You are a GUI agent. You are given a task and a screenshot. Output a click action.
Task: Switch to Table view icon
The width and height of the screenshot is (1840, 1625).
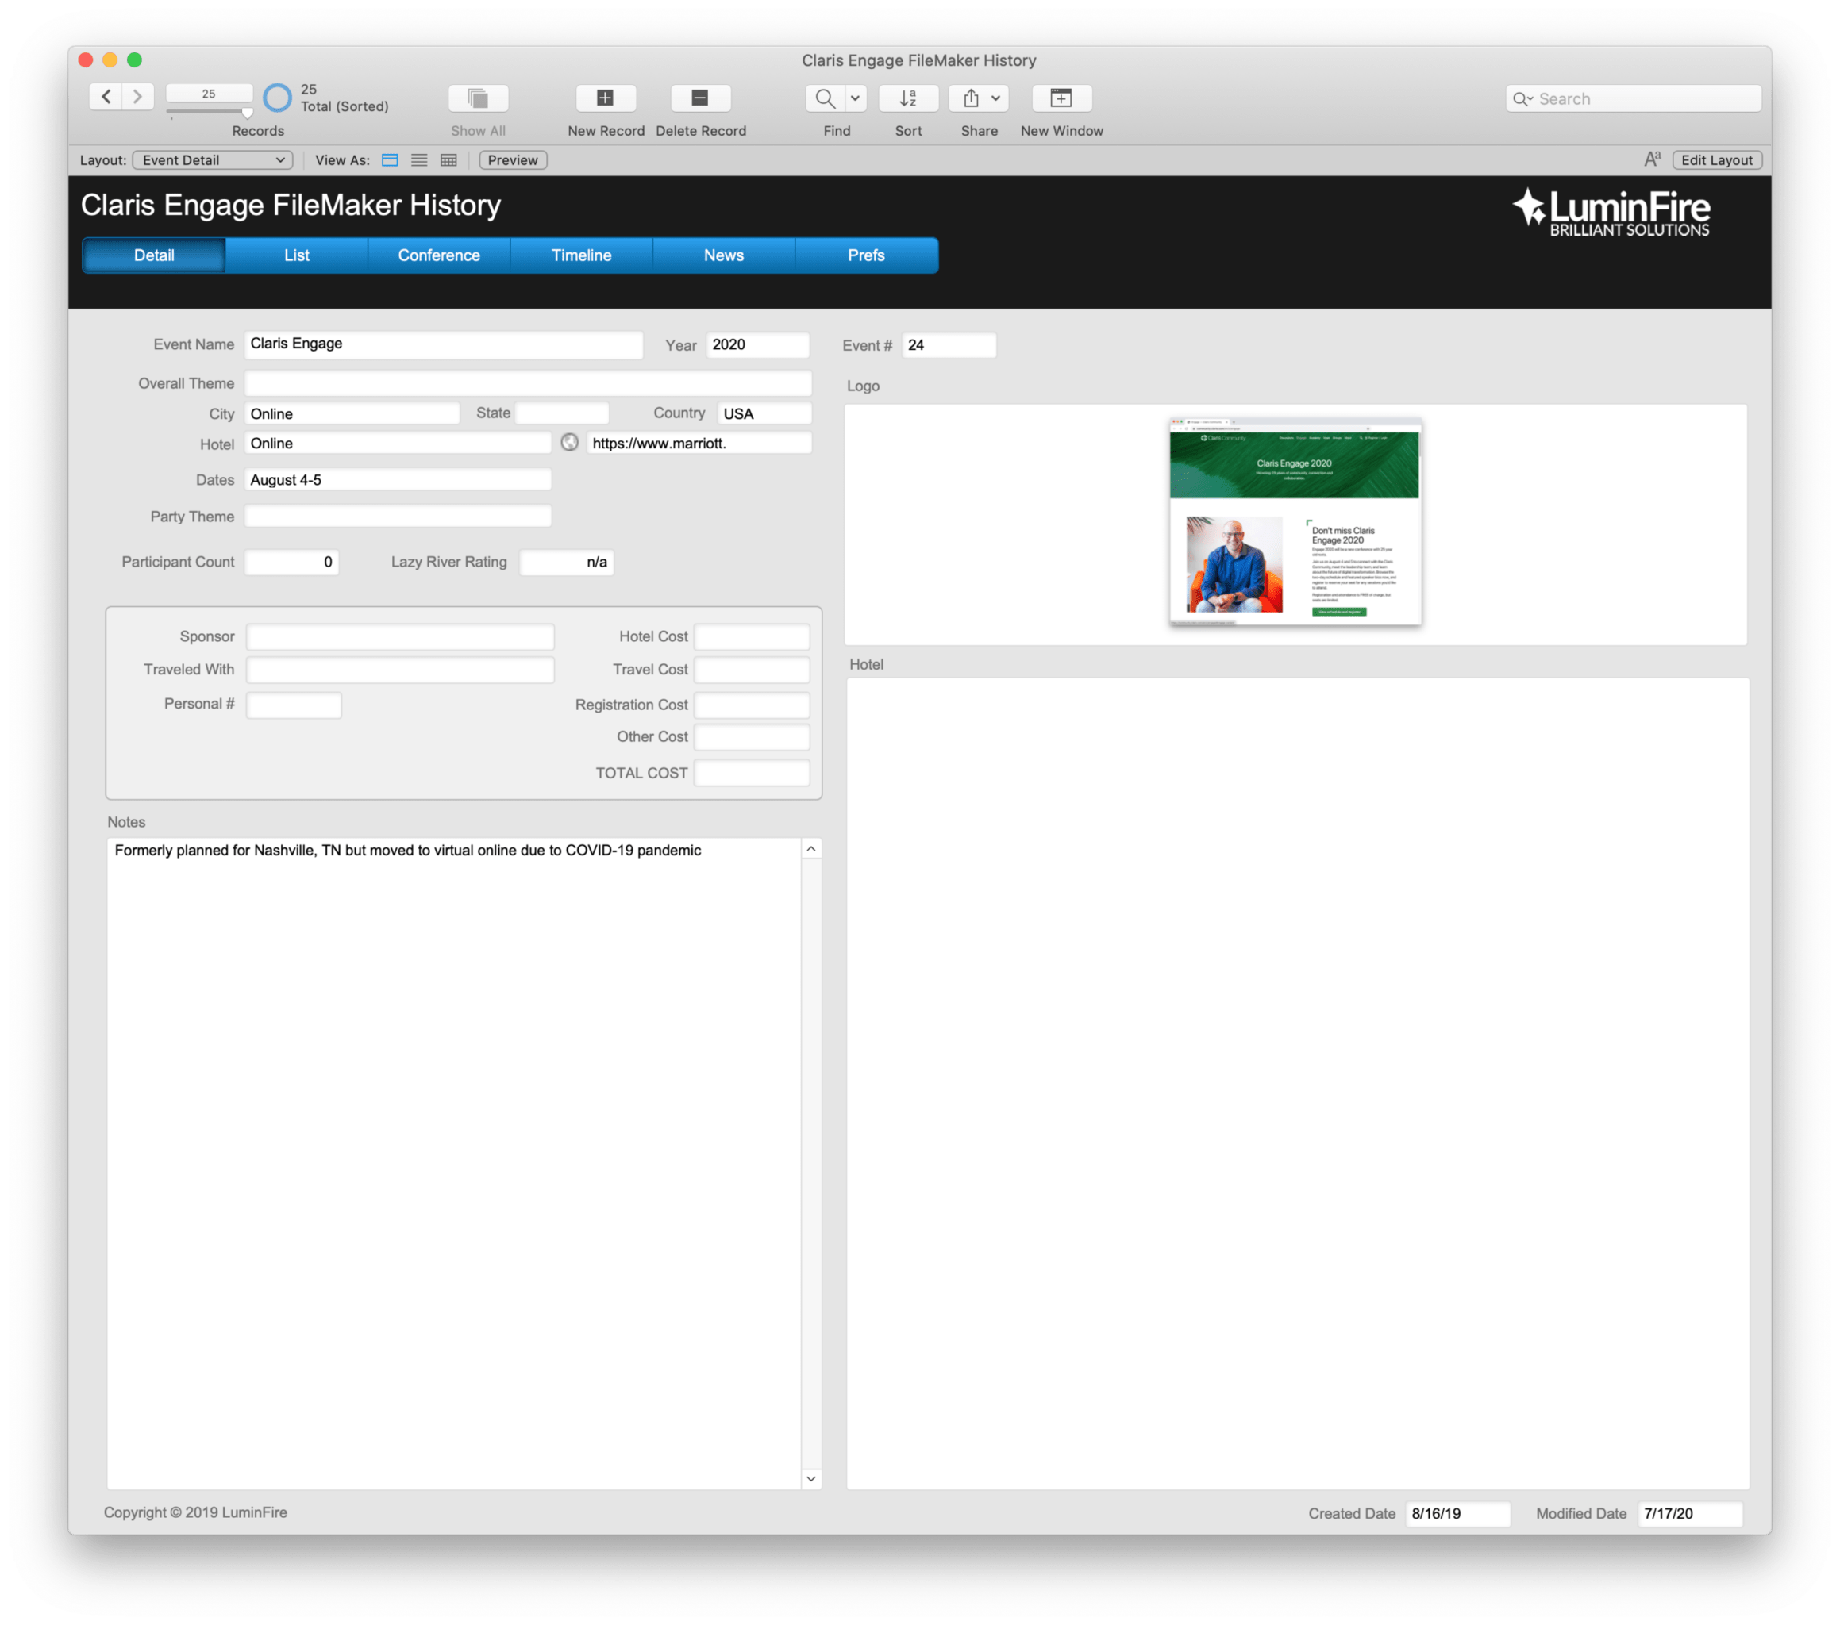coord(448,160)
